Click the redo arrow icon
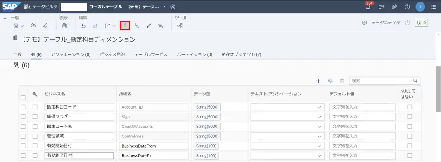The image size is (441, 162). coord(95,26)
